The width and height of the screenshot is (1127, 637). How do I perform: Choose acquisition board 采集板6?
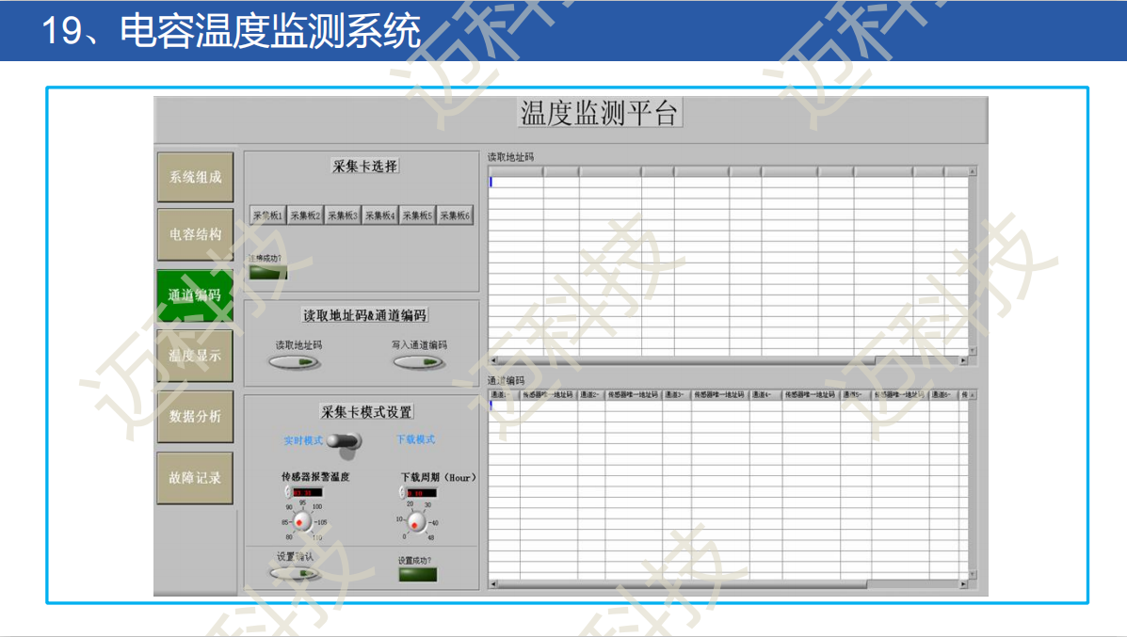pos(455,215)
